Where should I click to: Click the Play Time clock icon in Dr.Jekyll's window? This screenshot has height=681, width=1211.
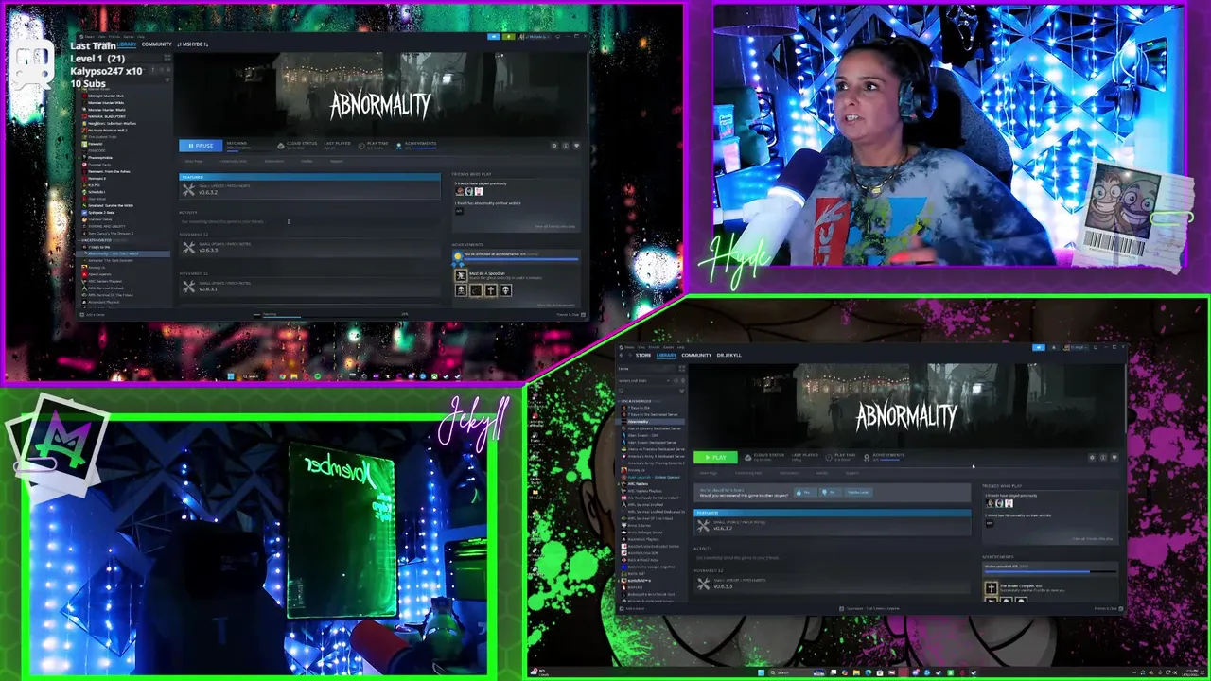[829, 458]
